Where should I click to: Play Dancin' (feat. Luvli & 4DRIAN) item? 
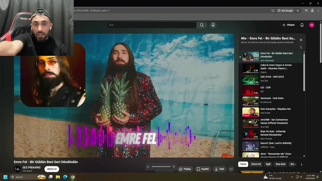(x=271, y=146)
